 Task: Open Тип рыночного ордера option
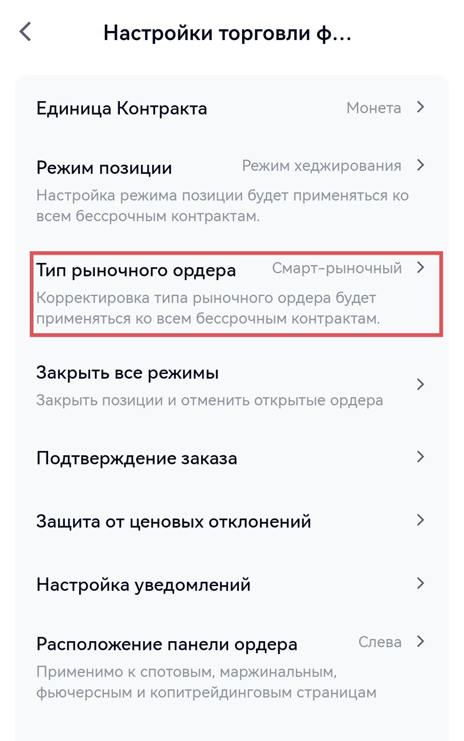[x=136, y=270]
